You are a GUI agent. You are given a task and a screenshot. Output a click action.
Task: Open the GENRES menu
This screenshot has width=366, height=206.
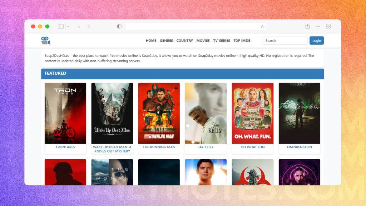pyautogui.click(x=166, y=41)
